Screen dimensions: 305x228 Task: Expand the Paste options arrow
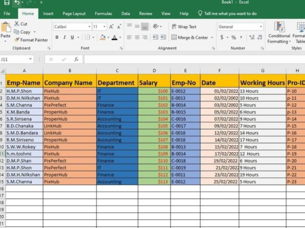point(5,41)
